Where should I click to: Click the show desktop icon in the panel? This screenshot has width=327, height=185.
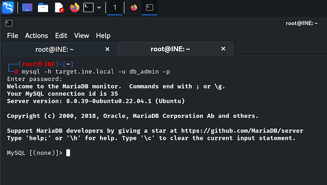coord(27,7)
